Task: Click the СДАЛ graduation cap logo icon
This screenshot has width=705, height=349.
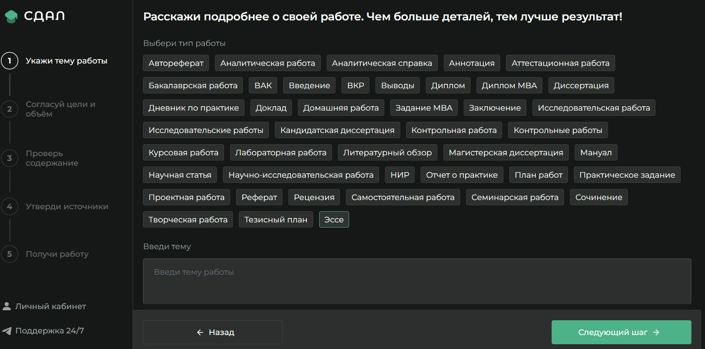Action: 11,16
